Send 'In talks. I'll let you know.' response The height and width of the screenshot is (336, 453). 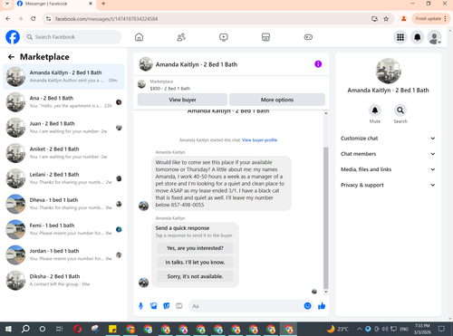195,263
